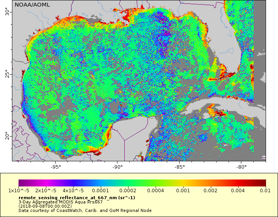Click the 0.0002 colorbar tick label
278x217 pixels.
(x=128, y=191)
